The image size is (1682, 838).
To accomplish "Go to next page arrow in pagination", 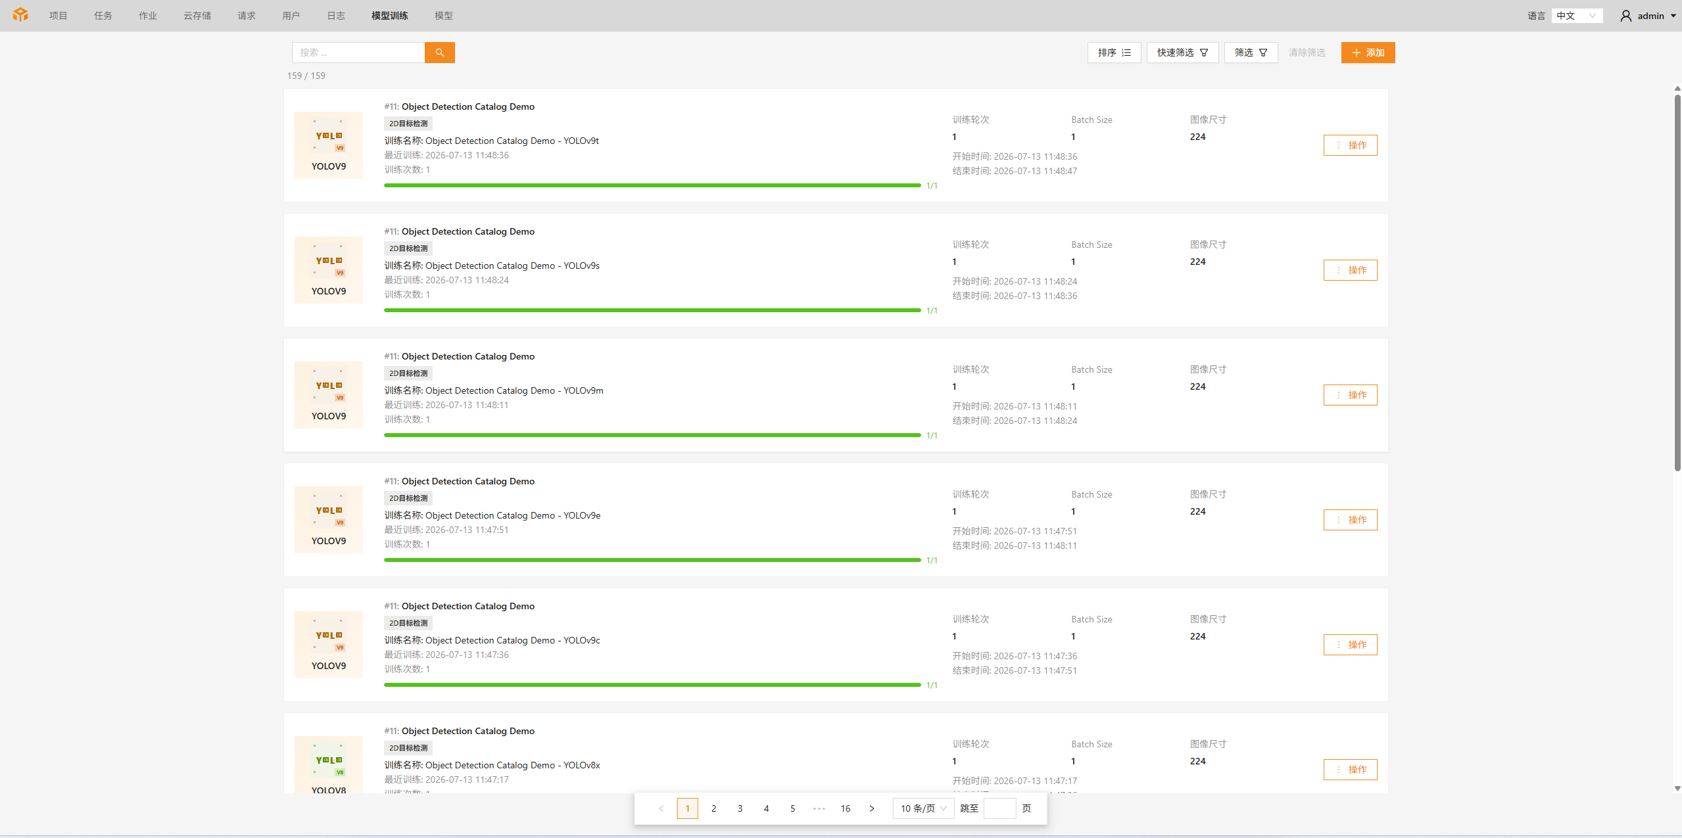I will [872, 808].
